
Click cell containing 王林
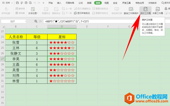click(x=16, y=48)
